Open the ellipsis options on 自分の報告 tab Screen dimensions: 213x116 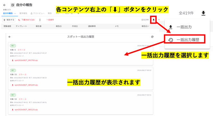(15, 13)
